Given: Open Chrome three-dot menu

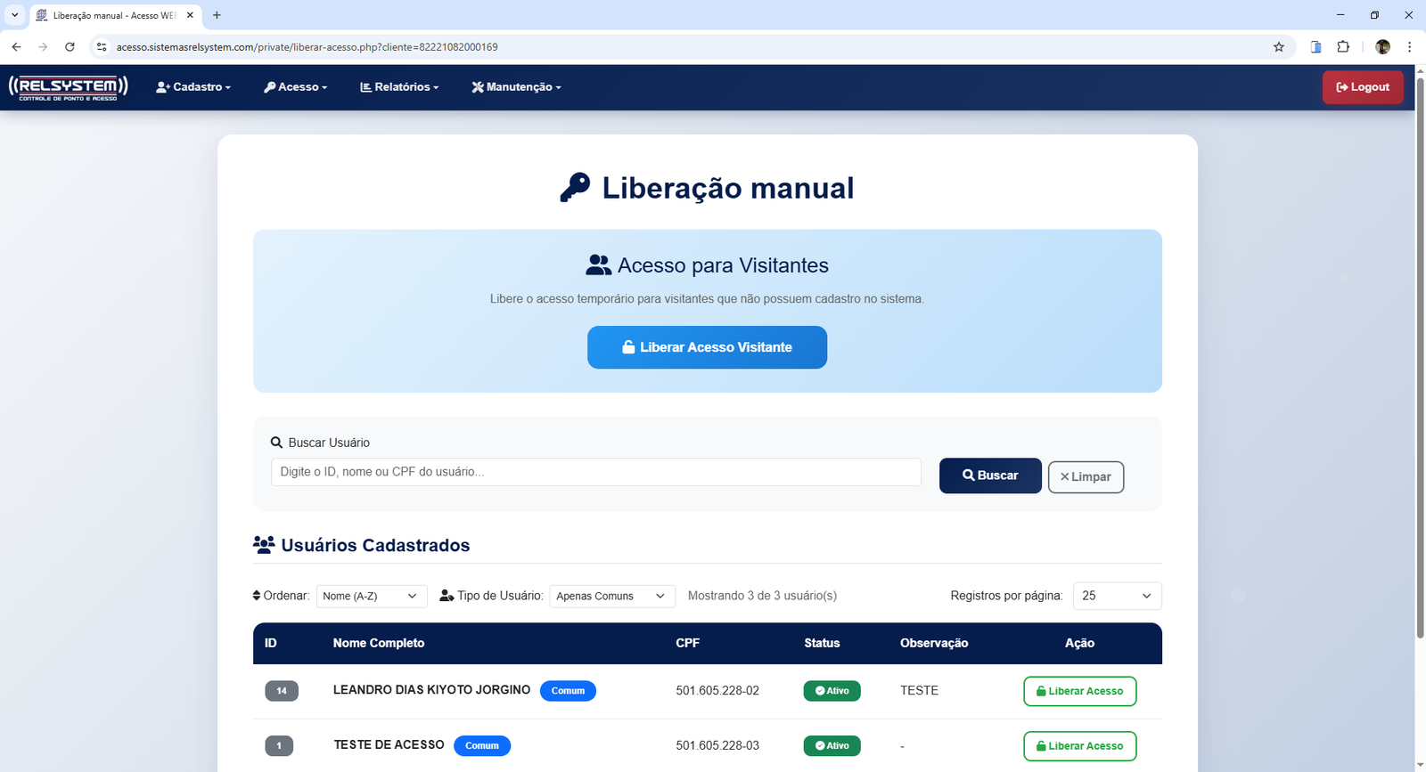Looking at the screenshot, I should [1409, 47].
